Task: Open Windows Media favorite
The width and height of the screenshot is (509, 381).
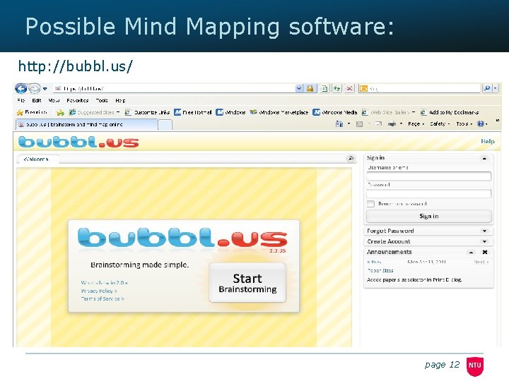Action: click(x=334, y=112)
